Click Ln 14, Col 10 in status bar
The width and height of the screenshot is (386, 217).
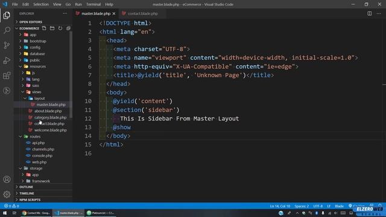pos(280,206)
